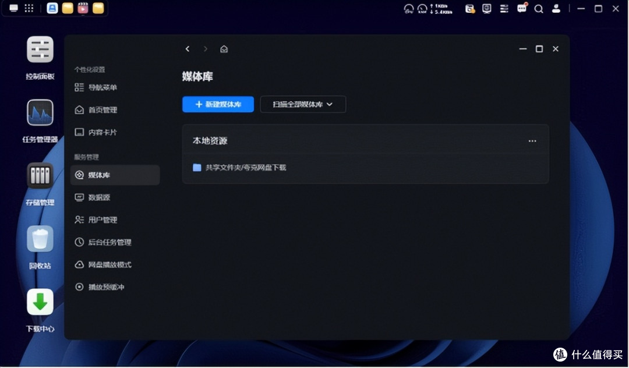
Task: Open message notifications with red badge
Action: point(522,8)
